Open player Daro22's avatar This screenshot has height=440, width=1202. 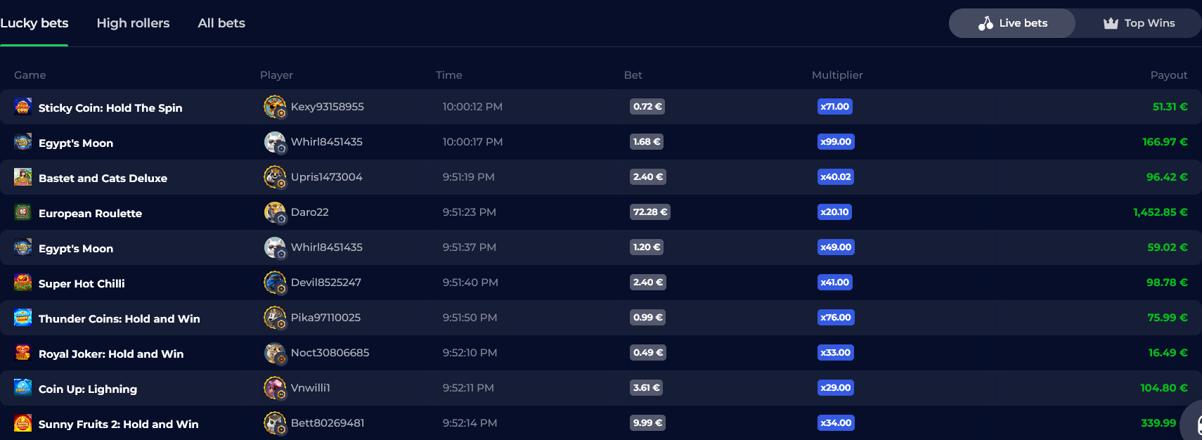point(275,212)
